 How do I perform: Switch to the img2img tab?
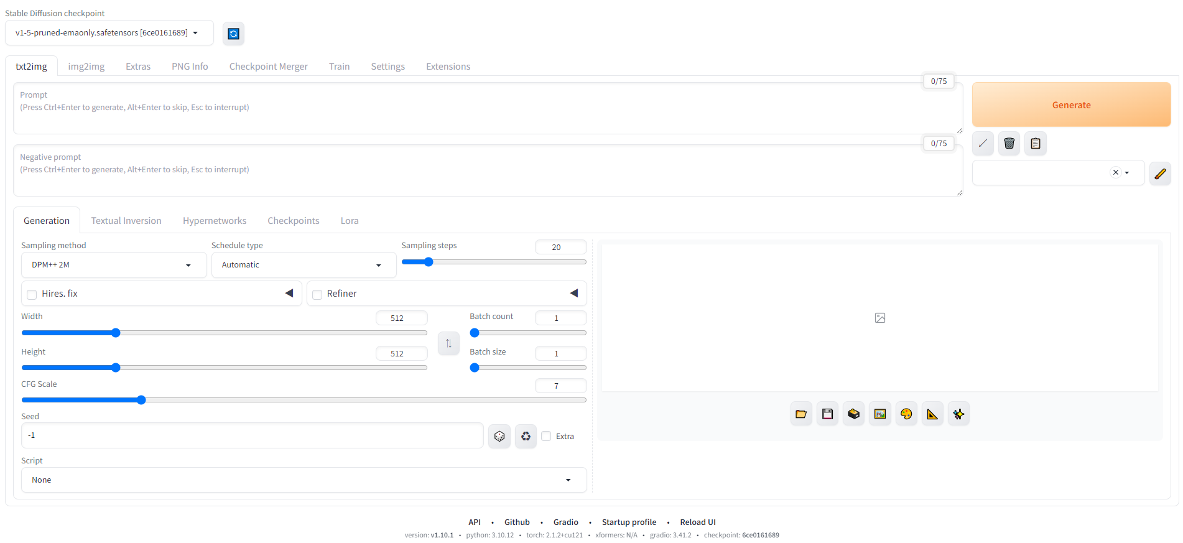click(86, 67)
